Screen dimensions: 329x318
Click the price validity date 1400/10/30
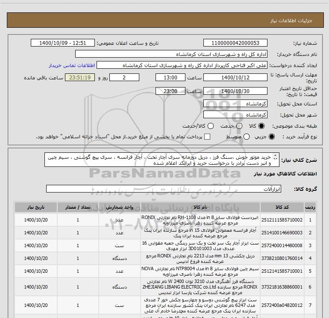[235, 91]
